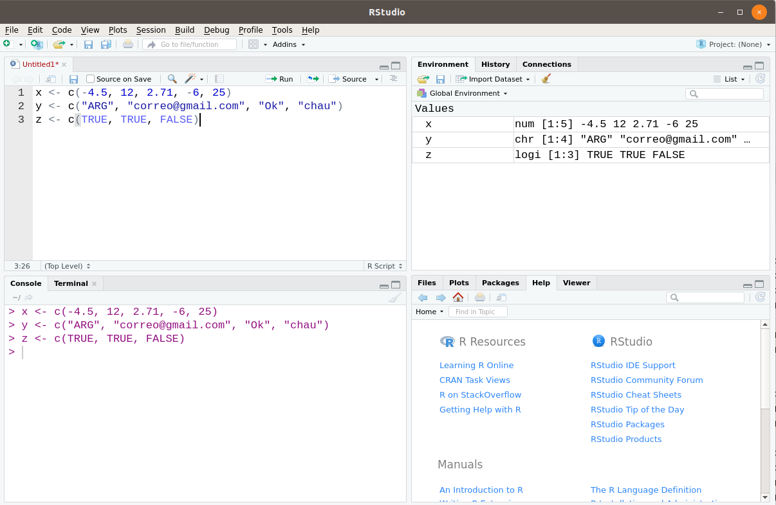
Task: Save workspace icon in Environment pane
Action: [440, 79]
